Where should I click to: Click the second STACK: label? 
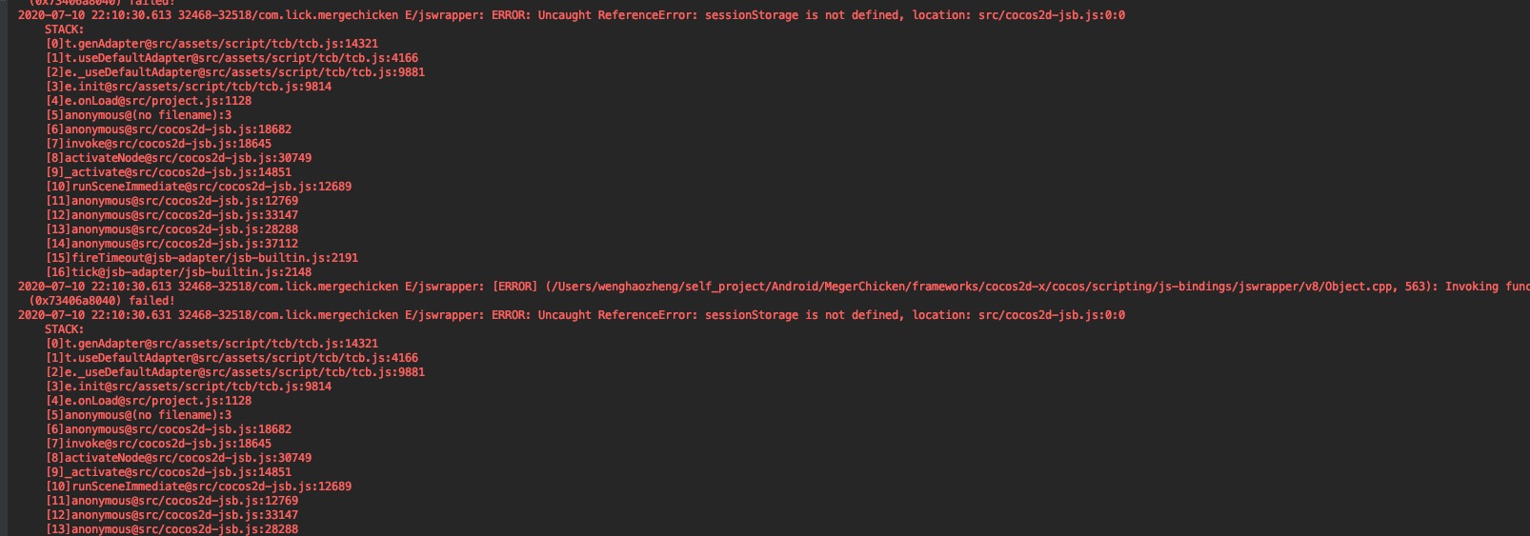65,329
